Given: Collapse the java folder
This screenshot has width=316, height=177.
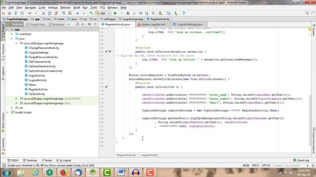Looking at the screenshot, I should point(12,39).
